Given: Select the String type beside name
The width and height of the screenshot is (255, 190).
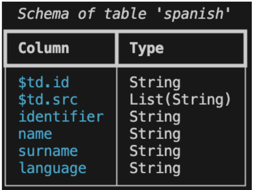Looking at the screenshot, I should (155, 134).
